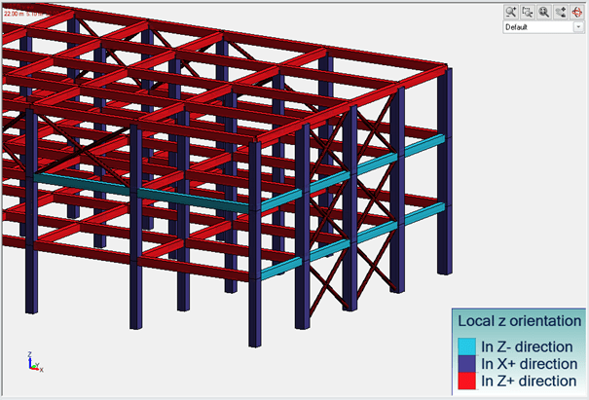Select the pan view hand tool
This screenshot has width=589, height=400.
tap(560, 12)
